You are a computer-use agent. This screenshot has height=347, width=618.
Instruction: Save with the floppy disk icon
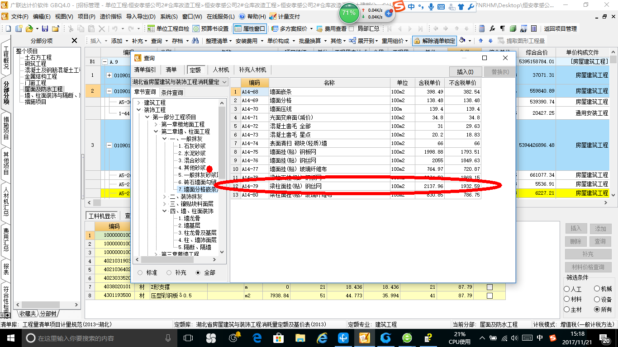point(46,28)
